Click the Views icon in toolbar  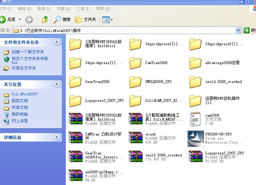(106, 20)
